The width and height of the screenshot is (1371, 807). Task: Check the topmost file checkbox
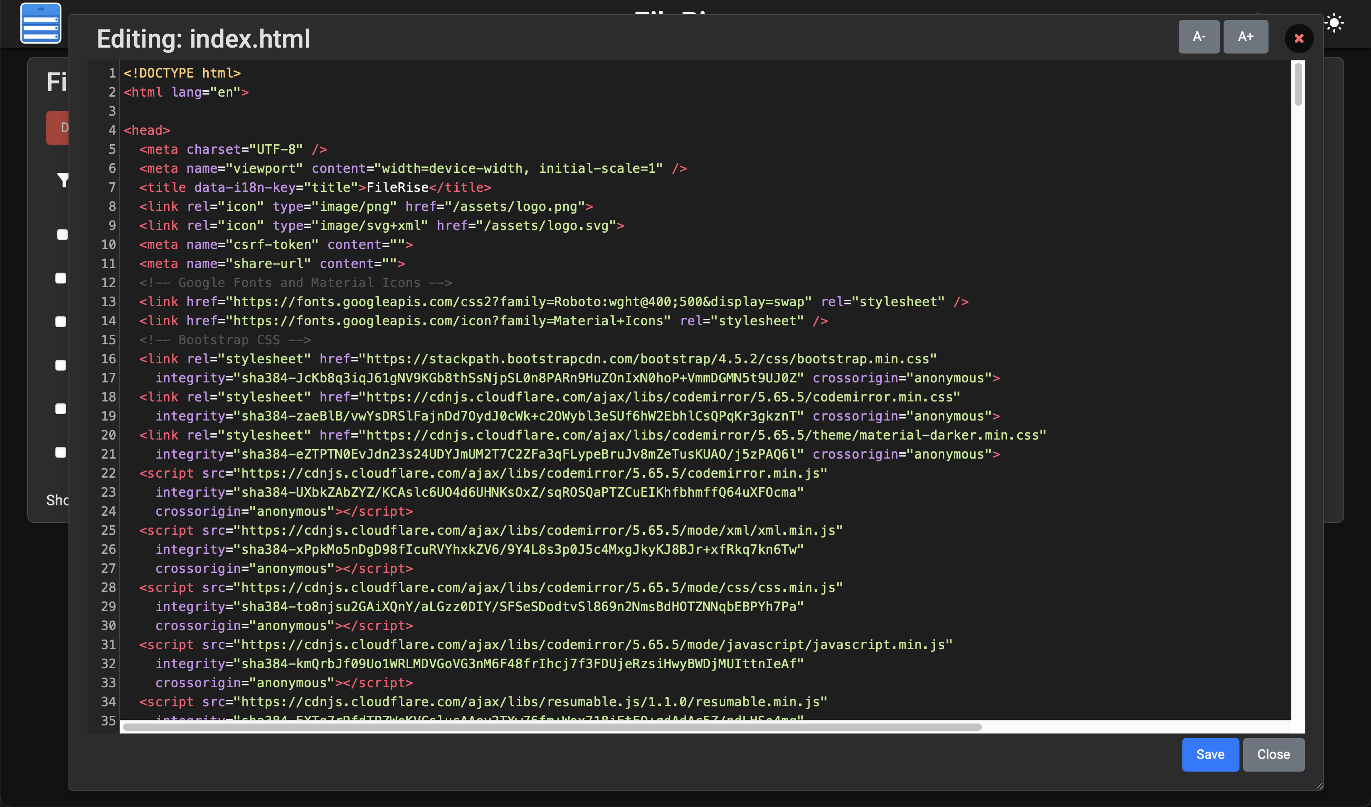[x=62, y=235]
